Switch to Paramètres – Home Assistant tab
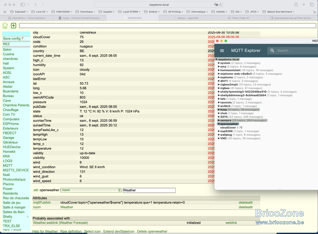Screen dimensions: 318x234 tap(26, 18)
